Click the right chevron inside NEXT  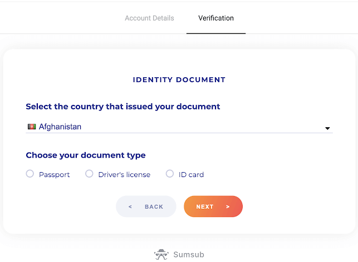[x=228, y=207]
